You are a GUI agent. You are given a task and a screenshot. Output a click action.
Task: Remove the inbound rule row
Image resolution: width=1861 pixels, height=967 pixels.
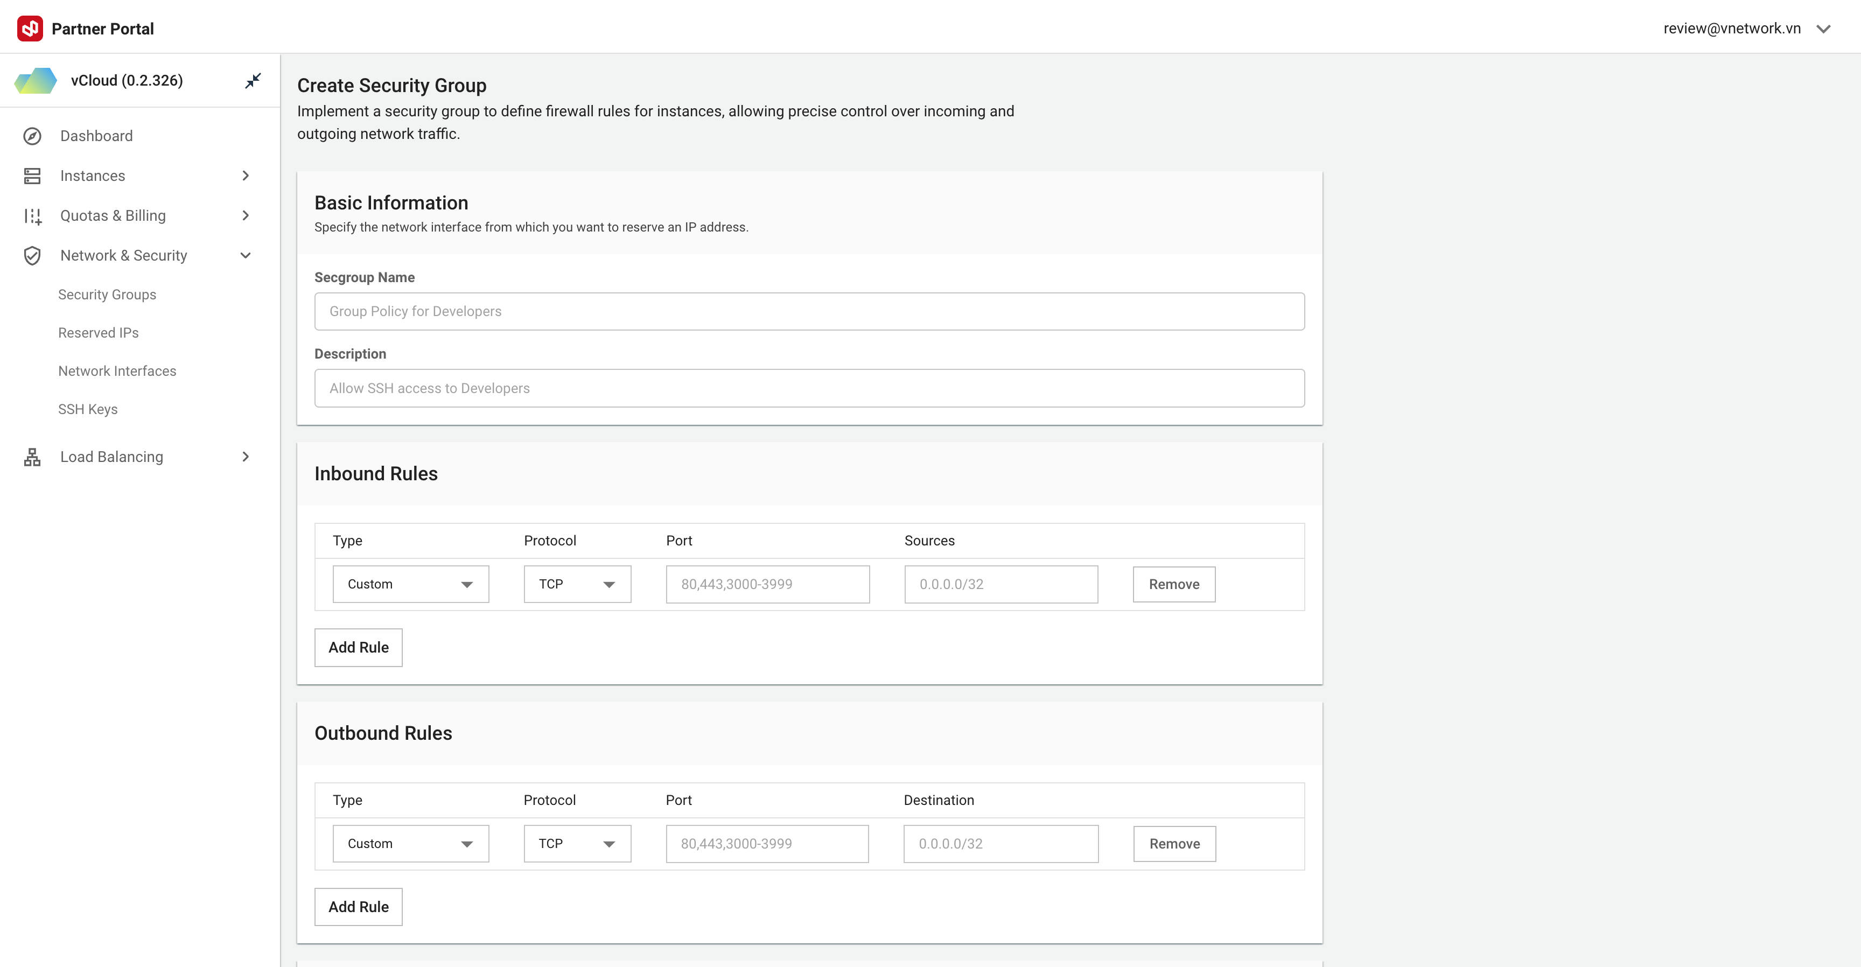coord(1174,584)
